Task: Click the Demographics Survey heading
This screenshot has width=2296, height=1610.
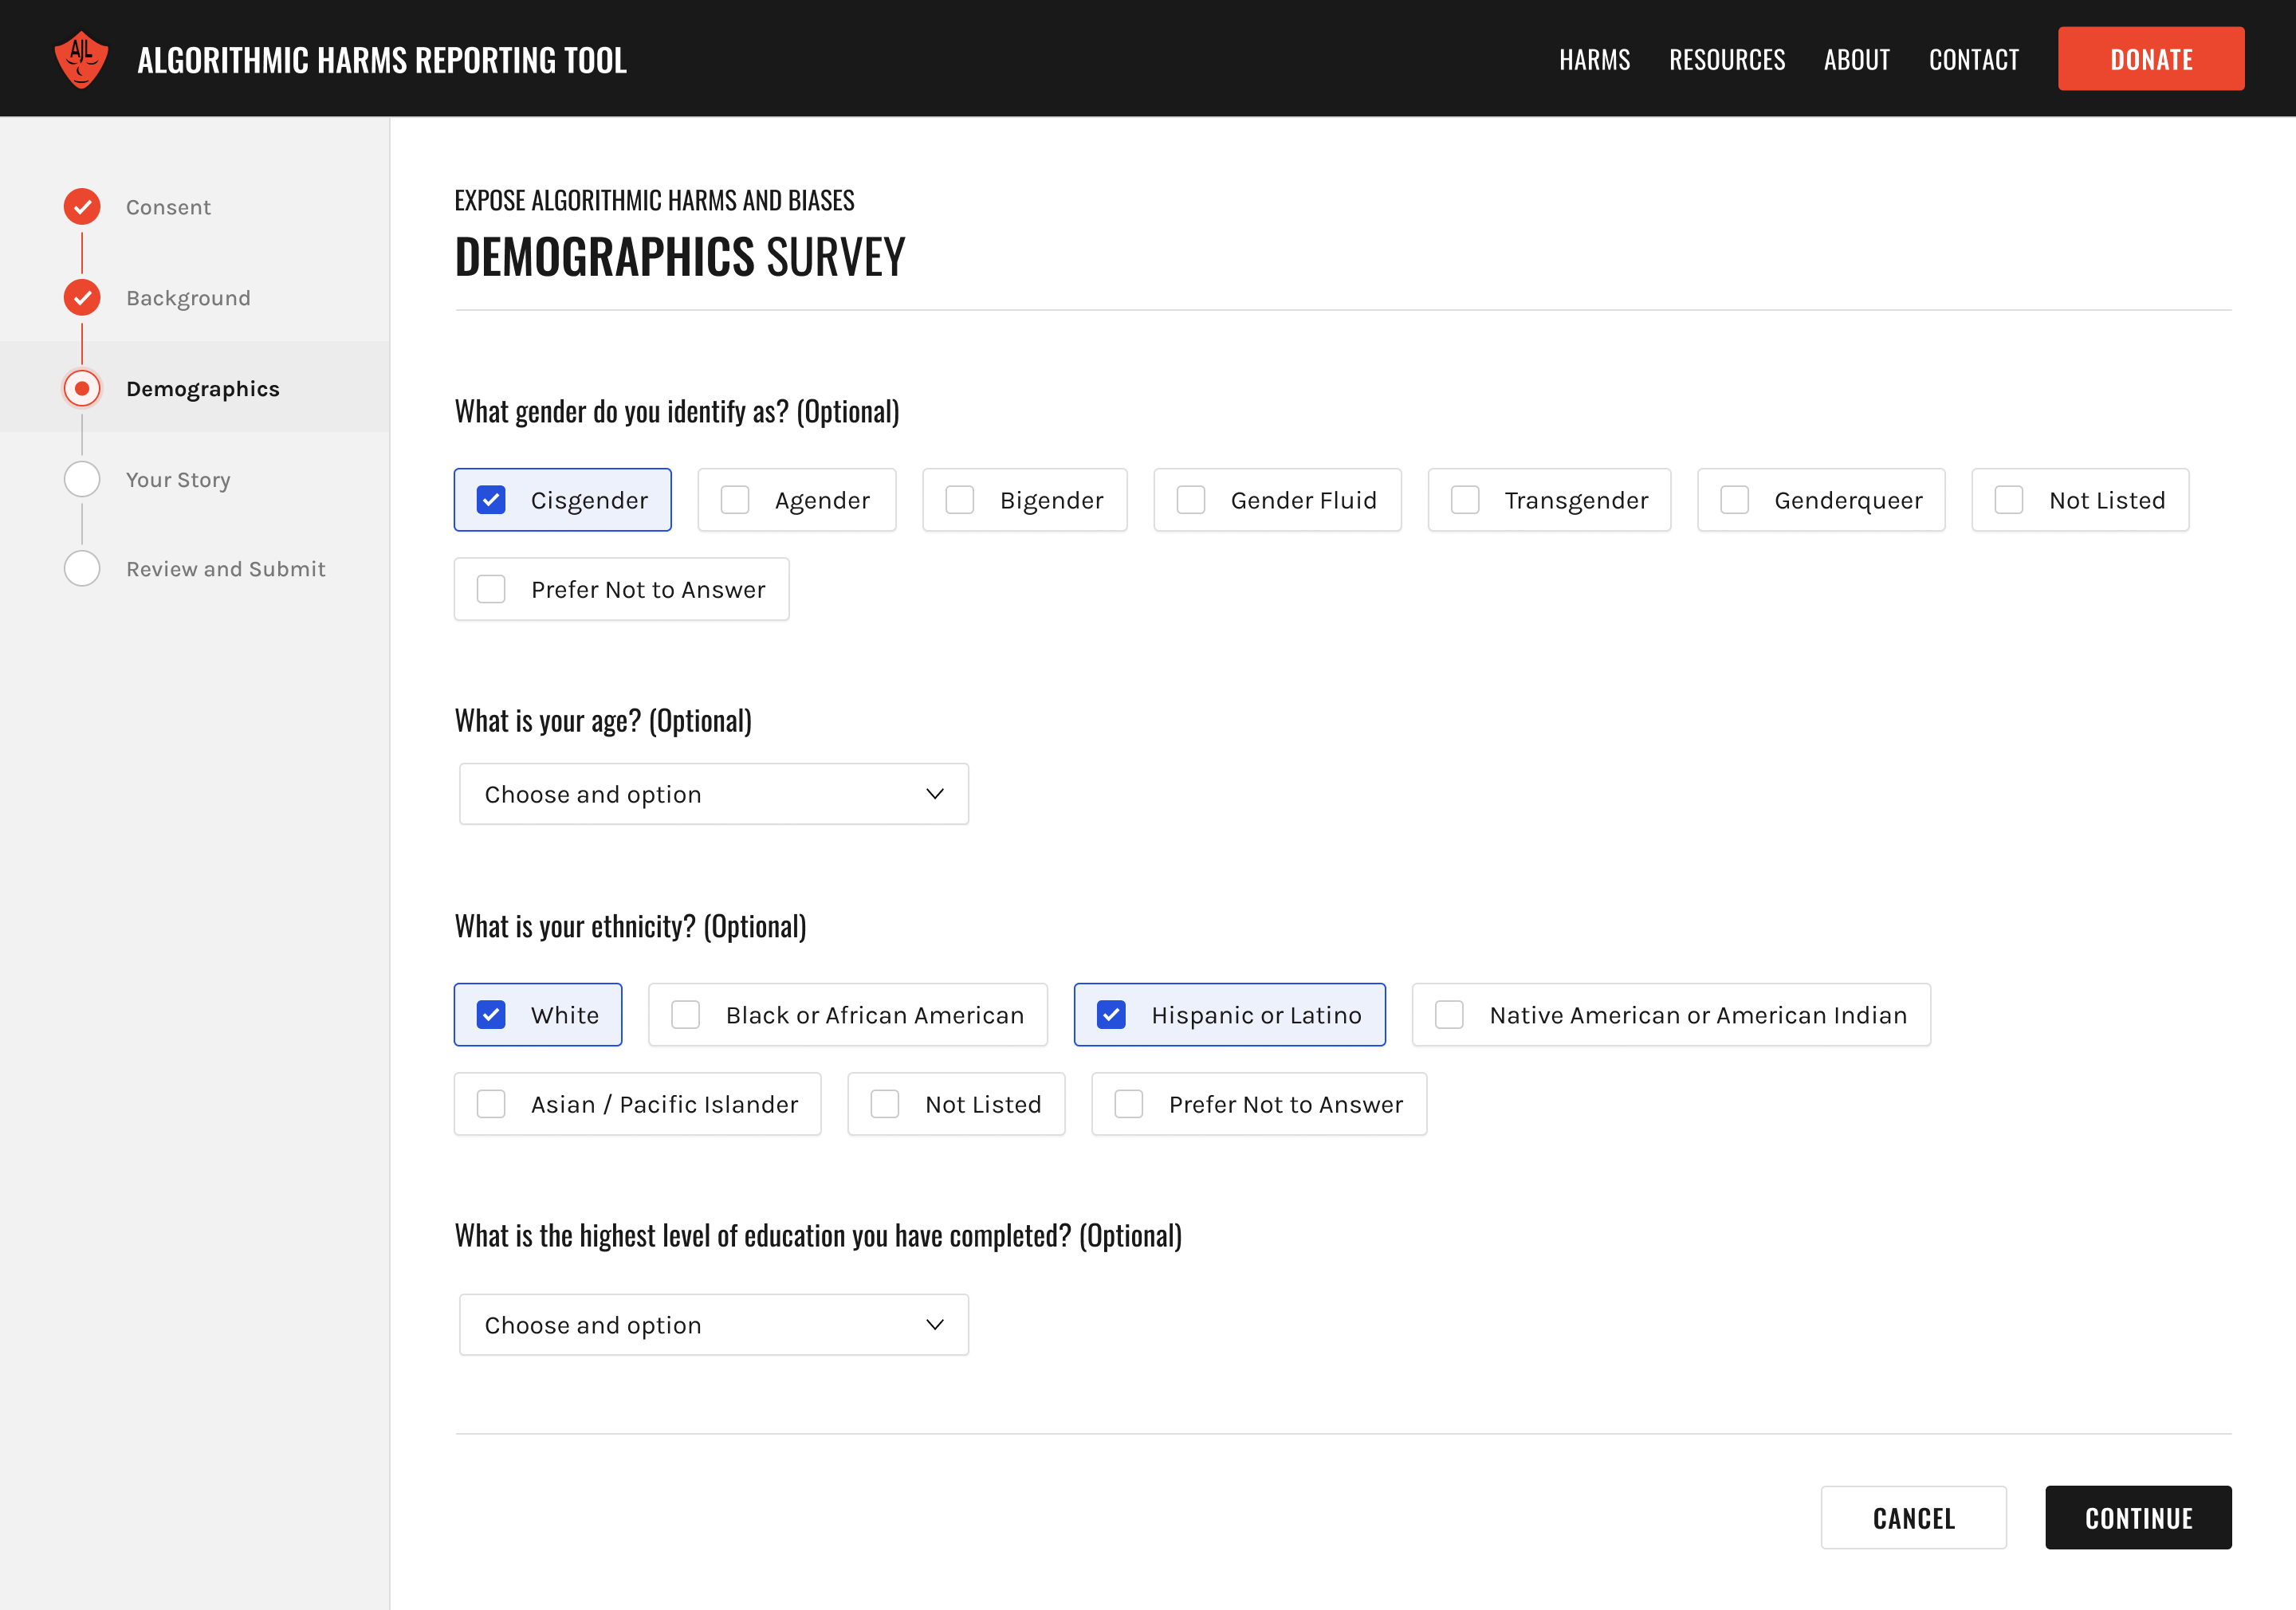Action: 680,257
